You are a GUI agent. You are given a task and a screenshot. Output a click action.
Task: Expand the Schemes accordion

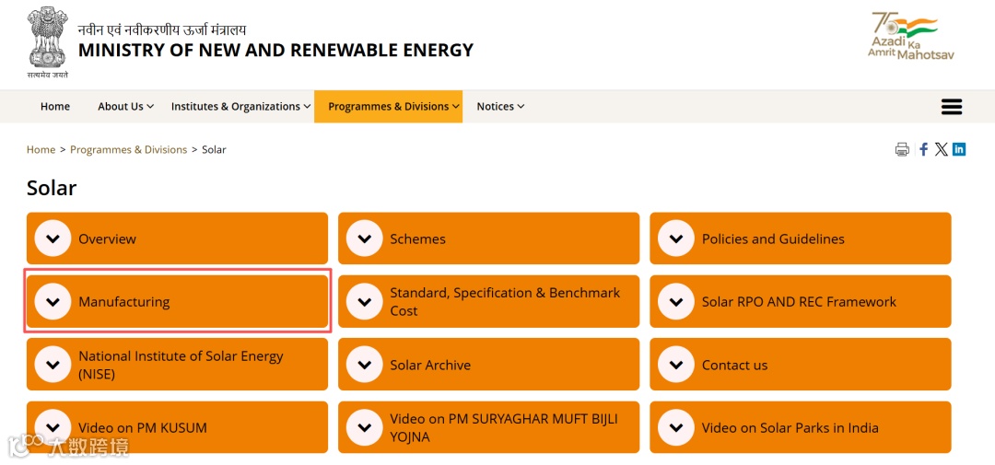[365, 238]
